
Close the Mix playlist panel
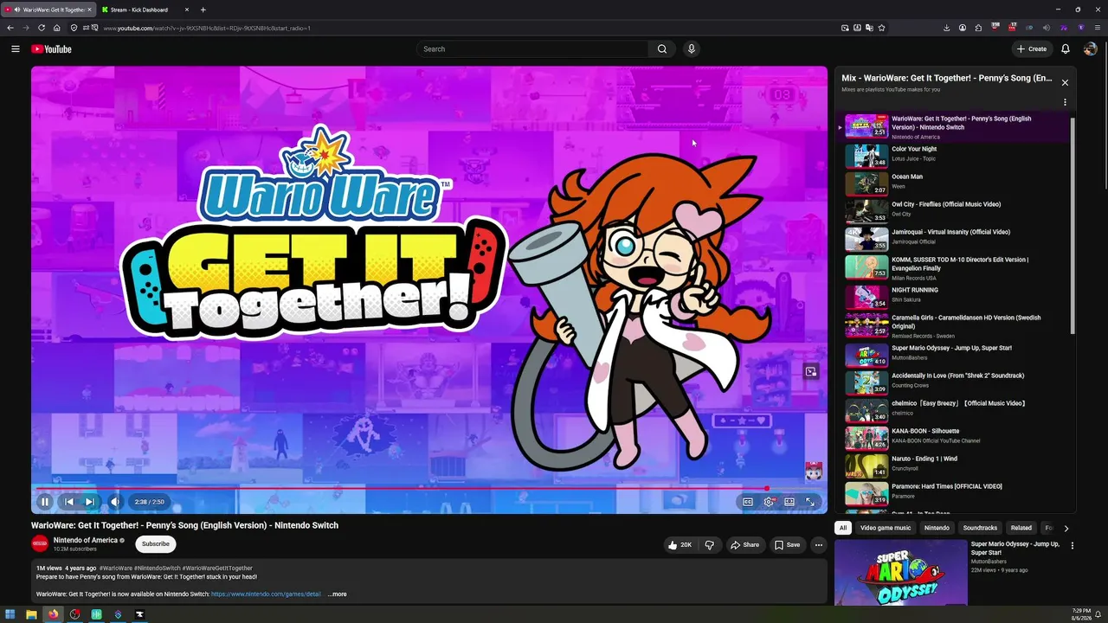tap(1065, 83)
